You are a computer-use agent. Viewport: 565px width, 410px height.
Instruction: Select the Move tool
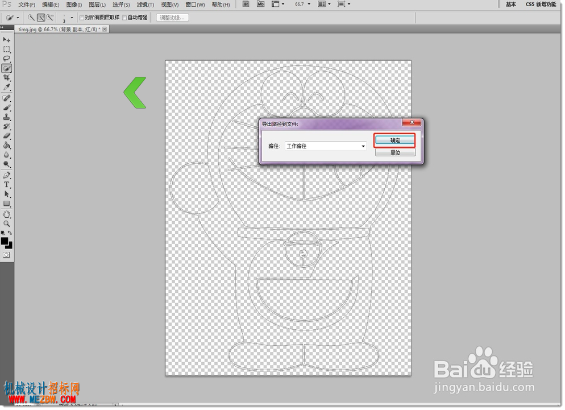(6, 39)
